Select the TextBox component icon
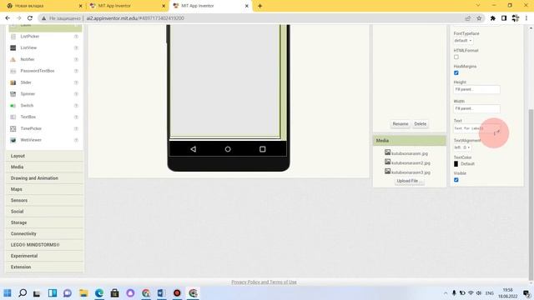Screen dimensions: 534x300 coord(13,117)
